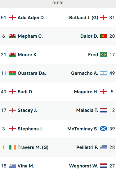The width and height of the screenshot is (116, 169).
Task: Click the England flag beside Butland J.
Action: point(103,18)
